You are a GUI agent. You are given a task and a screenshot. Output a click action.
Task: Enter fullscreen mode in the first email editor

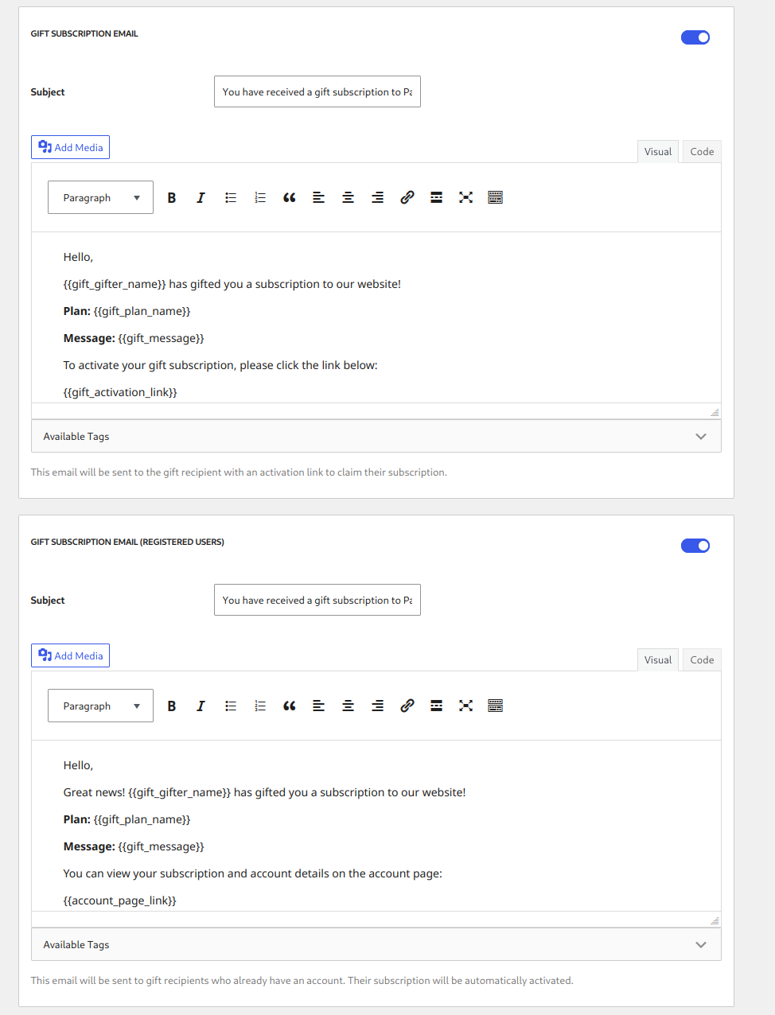pos(466,198)
